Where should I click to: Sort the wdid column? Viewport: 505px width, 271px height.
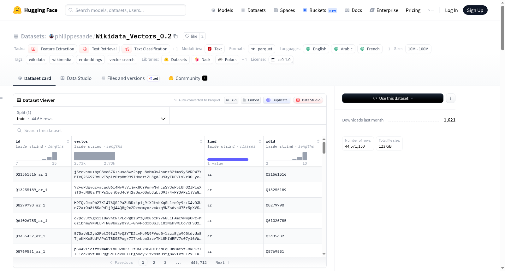(318, 141)
